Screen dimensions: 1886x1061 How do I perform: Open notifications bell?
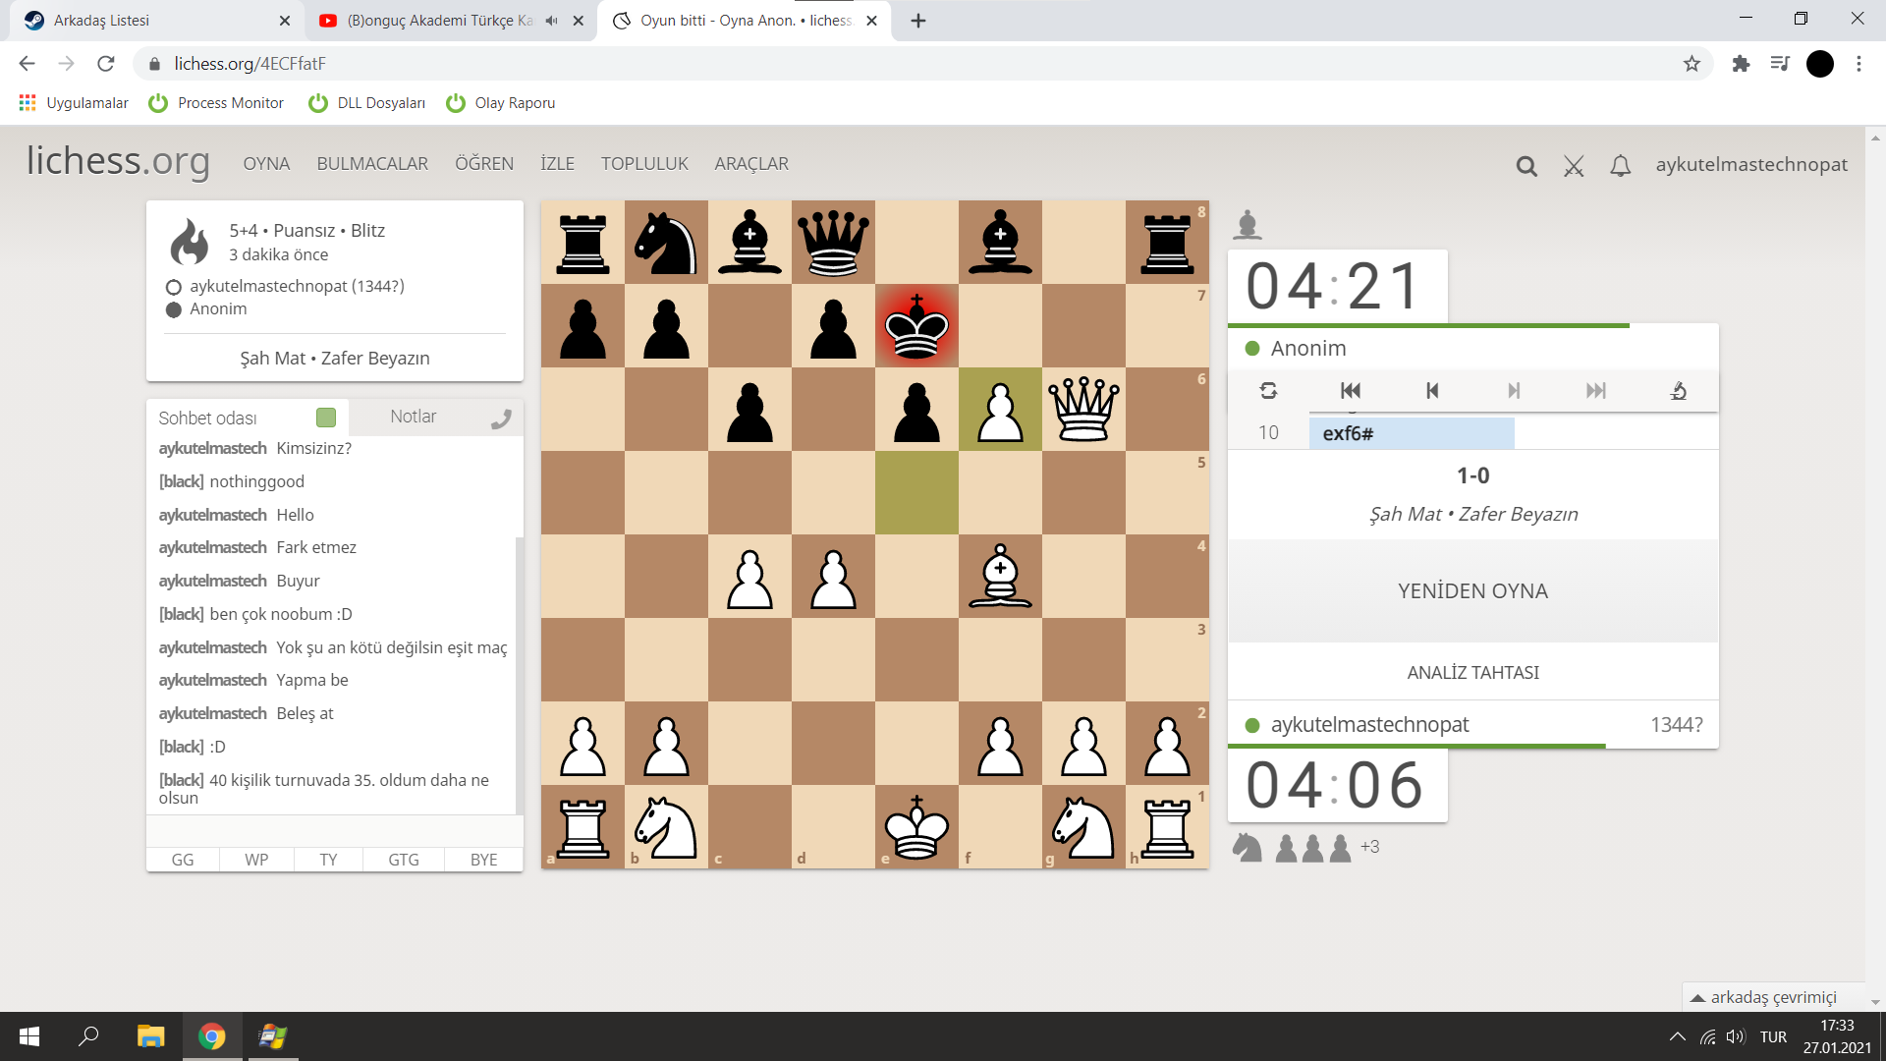pos(1621,166)
